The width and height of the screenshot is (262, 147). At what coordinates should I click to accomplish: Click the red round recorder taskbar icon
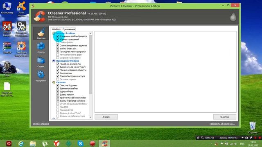(93, 143)
